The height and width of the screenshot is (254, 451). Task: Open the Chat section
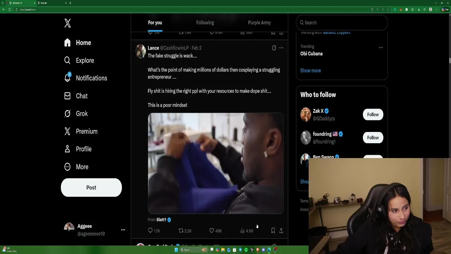[76, 96]
